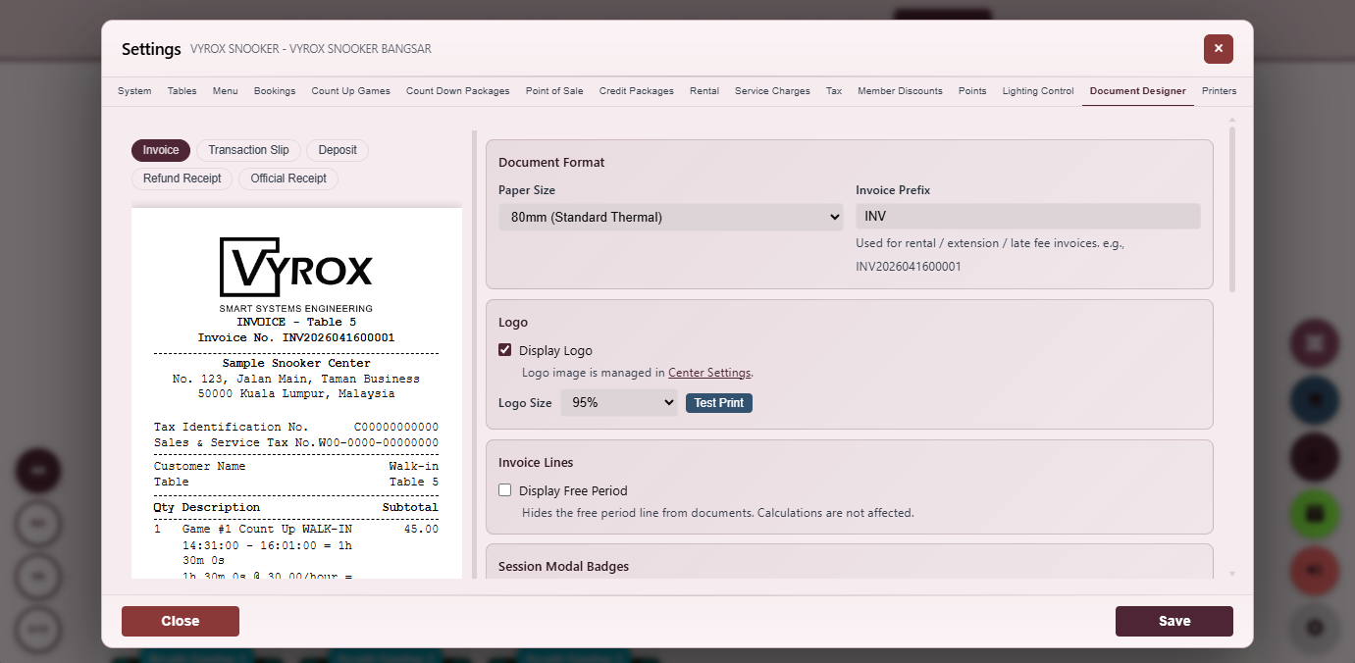
Task: Open the Service Charges tab
Action: [x=772, y=91]
